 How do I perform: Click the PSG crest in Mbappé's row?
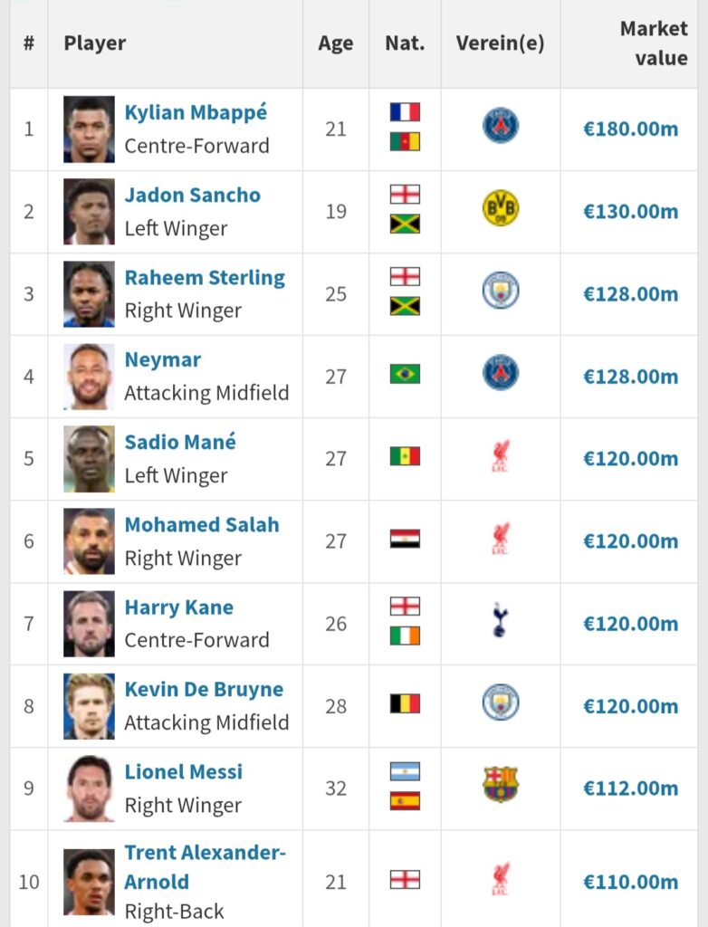500,127
